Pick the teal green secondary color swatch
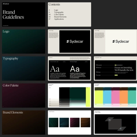This screenshot has height=137, width=137. tap(132, 97)
